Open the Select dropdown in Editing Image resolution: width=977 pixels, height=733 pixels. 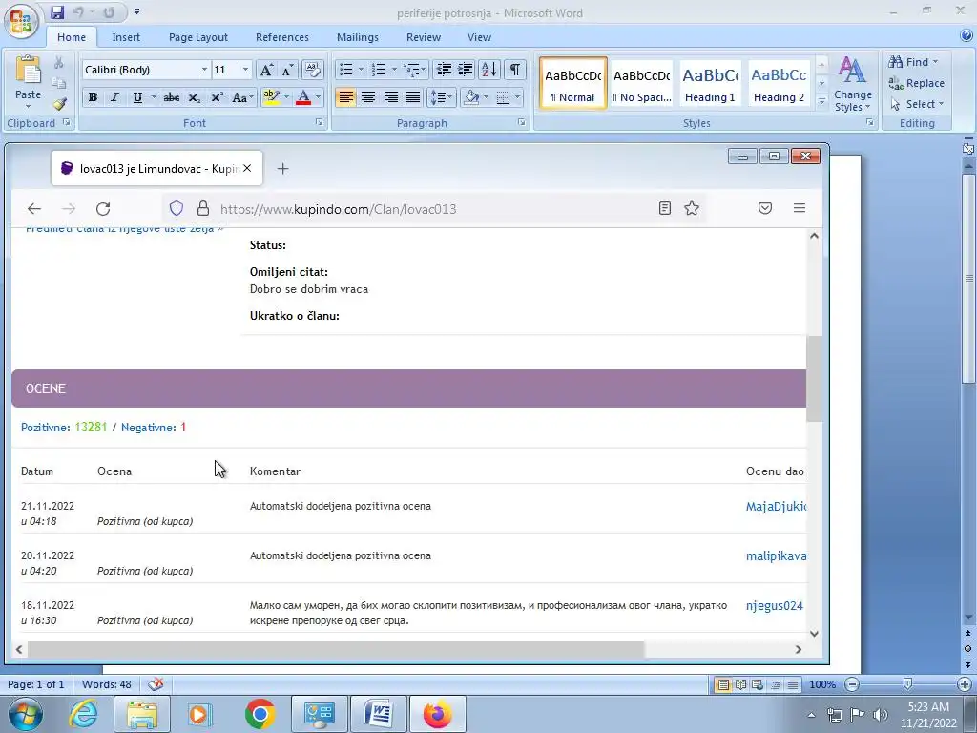[917, 104]
